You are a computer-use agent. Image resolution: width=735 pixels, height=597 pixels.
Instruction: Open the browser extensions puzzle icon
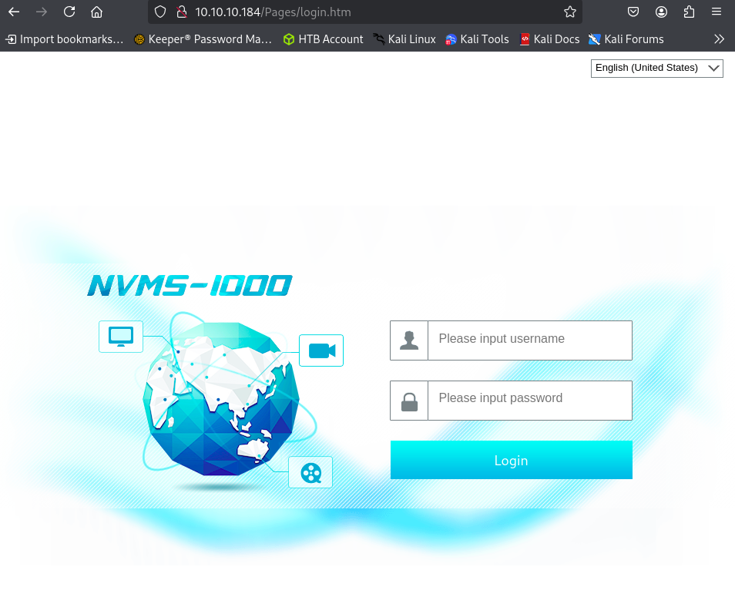pos(689,12)
